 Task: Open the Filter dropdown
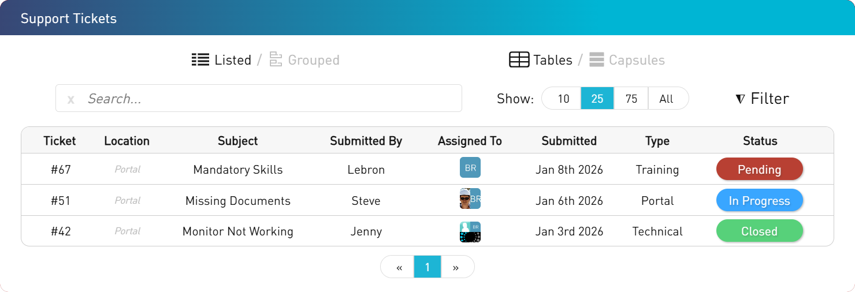click(x=762, y=99)
